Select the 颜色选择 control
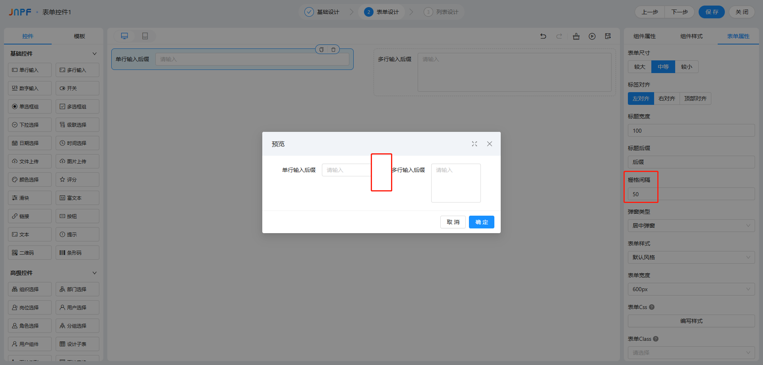The height and width of the screenshot is (365, 763). pos(30,180)
